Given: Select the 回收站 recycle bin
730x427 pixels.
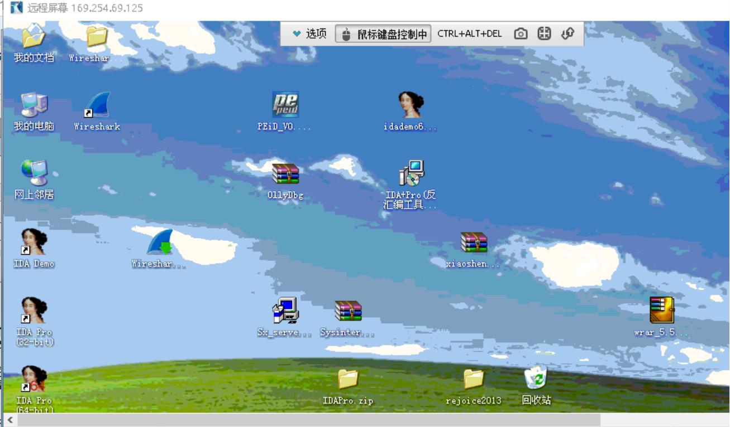Looking at the screenshot, I should [x=536, y=379].
